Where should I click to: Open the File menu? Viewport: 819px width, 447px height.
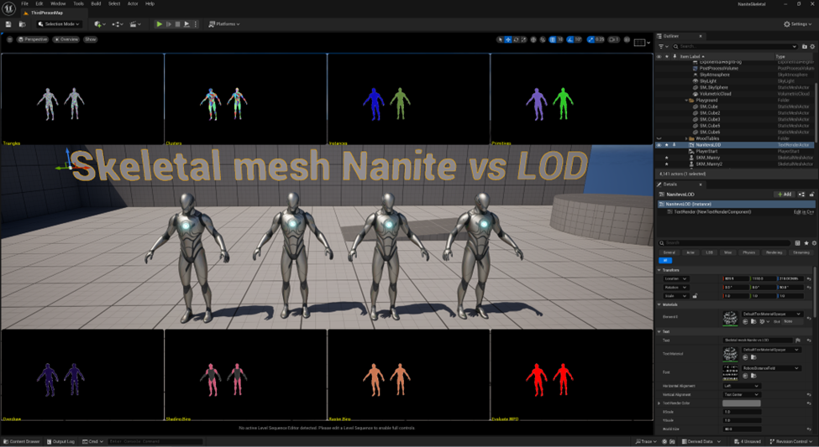click(24, 3)
